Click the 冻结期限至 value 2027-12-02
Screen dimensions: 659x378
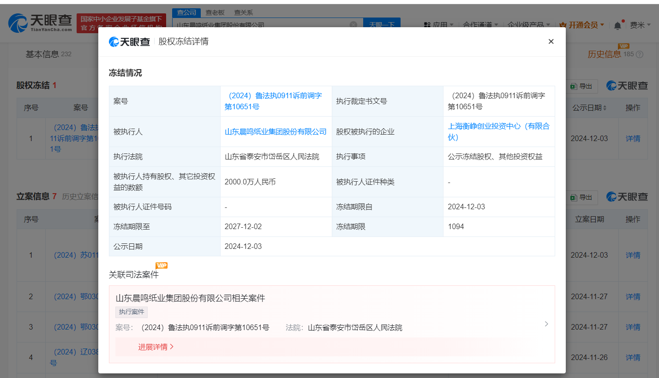tap(243, 226)
